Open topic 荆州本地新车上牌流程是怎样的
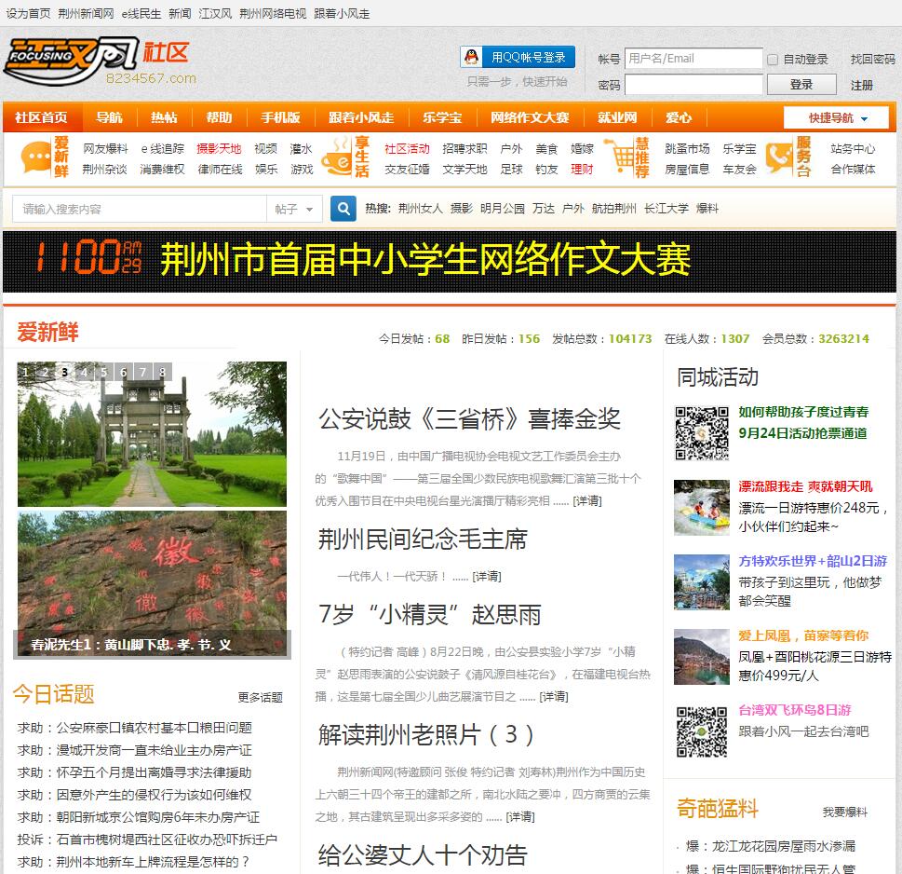Viewport: 902px width, 874px height. pos(133,862)
